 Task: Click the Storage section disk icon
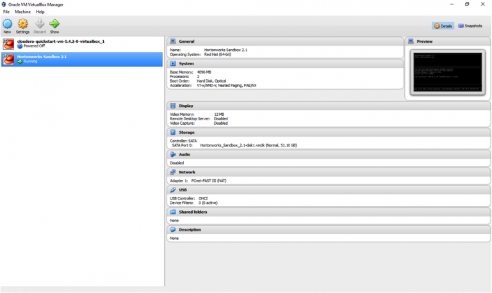tap(173, 132)
